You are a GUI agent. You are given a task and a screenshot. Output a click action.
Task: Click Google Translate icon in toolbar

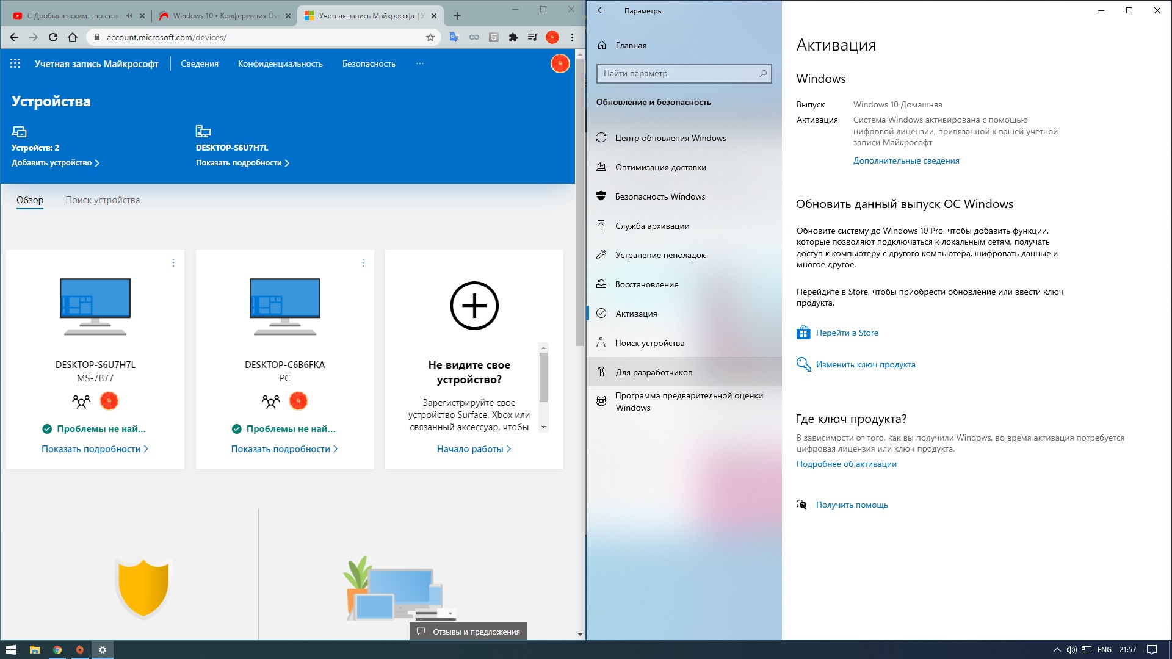pos(454,37)
